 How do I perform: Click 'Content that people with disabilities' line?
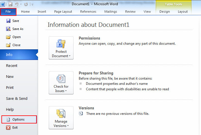pyautogui.click(x=127, y=89)
